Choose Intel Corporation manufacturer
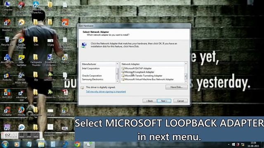 [x=91, y=69]
